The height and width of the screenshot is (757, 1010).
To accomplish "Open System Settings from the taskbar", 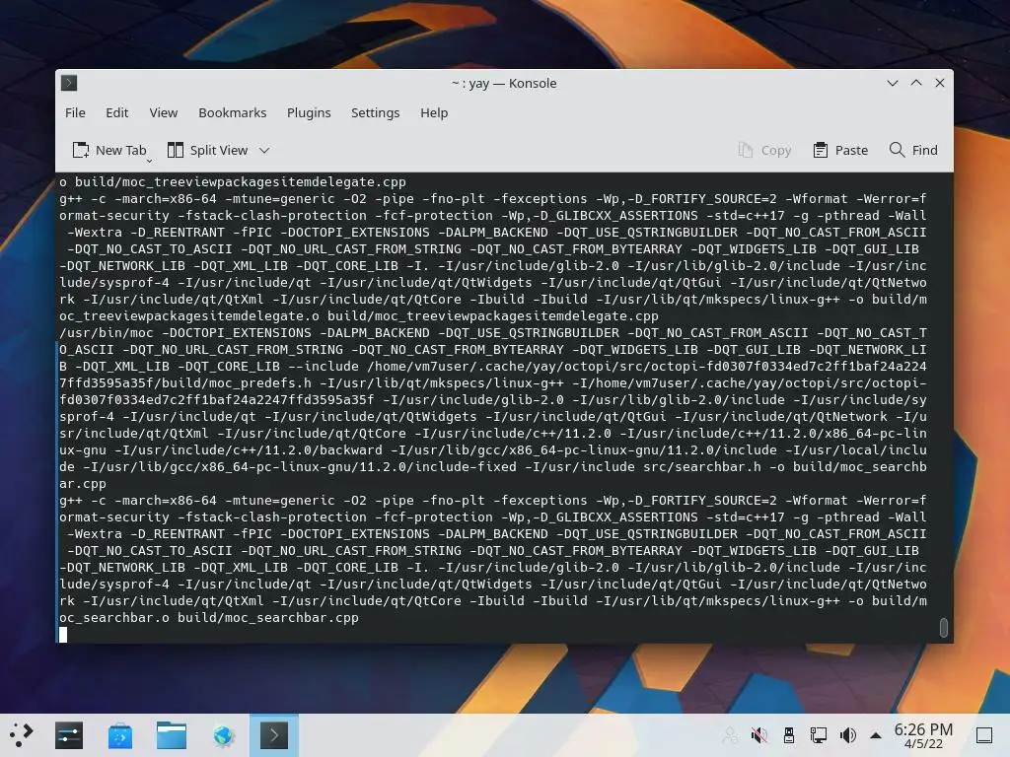I will click(x=69, y=735).
